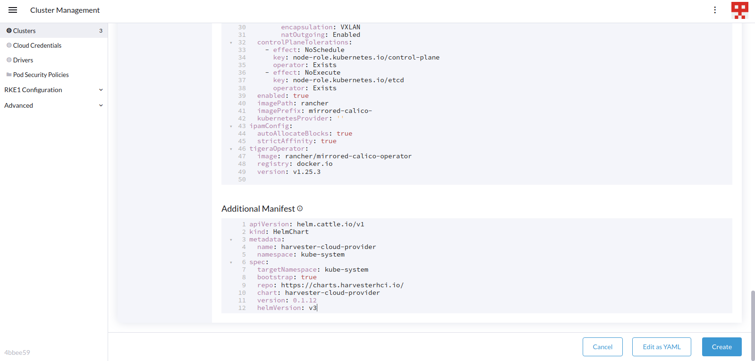This screenshot has height=361, width=755.
Task: Click the Additional Manifest info icon
Action: coord(300,208)
